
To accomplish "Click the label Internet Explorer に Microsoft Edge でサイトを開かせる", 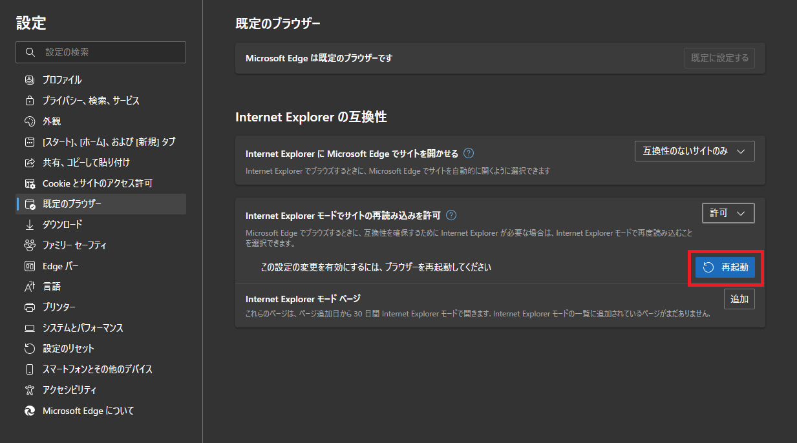I will [352, 154].
